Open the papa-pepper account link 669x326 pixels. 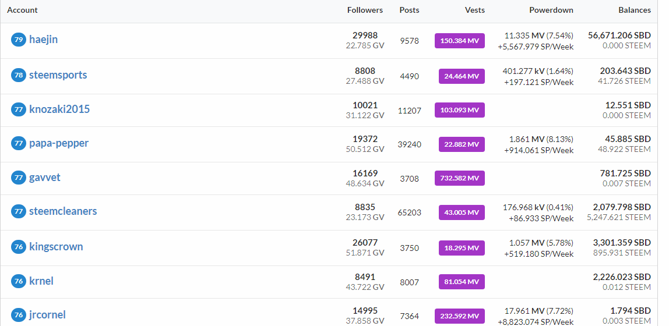point(59,143)
